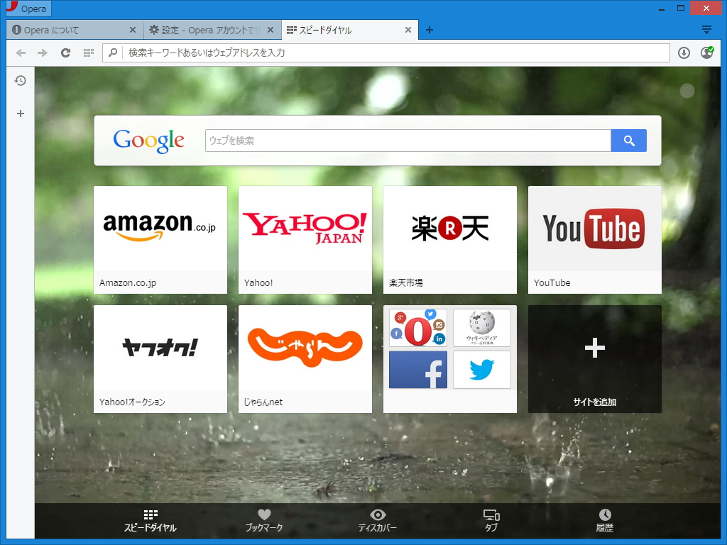Open タブ in bottom bar

[491, 520]
